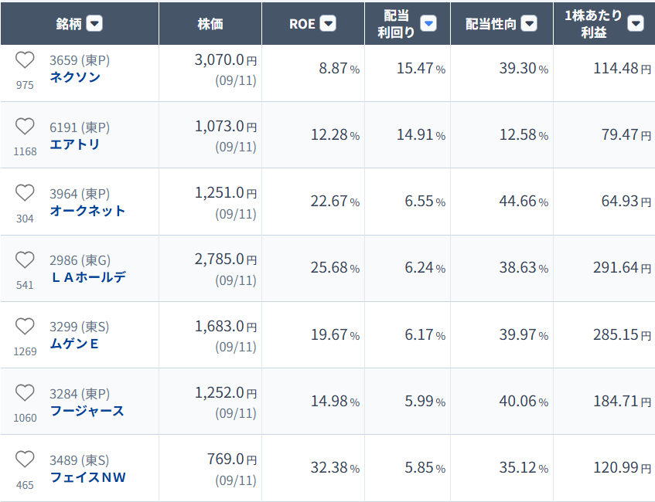Click the blue 配当利回り sort arrow

pyautogui.click(x=428, y=23)
